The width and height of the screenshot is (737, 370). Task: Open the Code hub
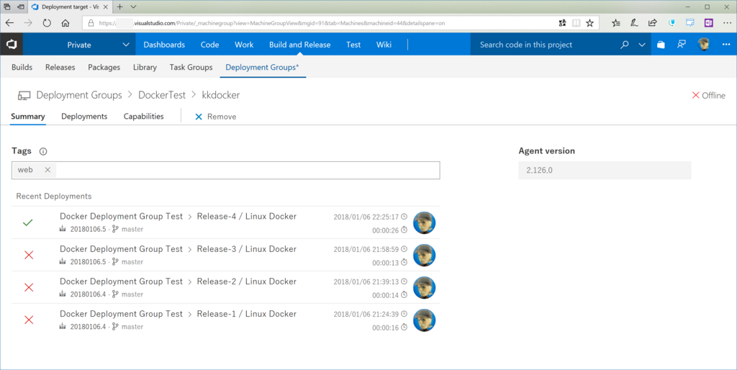pos(209,45)
